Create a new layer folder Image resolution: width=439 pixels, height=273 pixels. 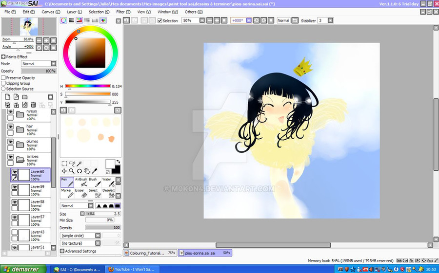25,97
